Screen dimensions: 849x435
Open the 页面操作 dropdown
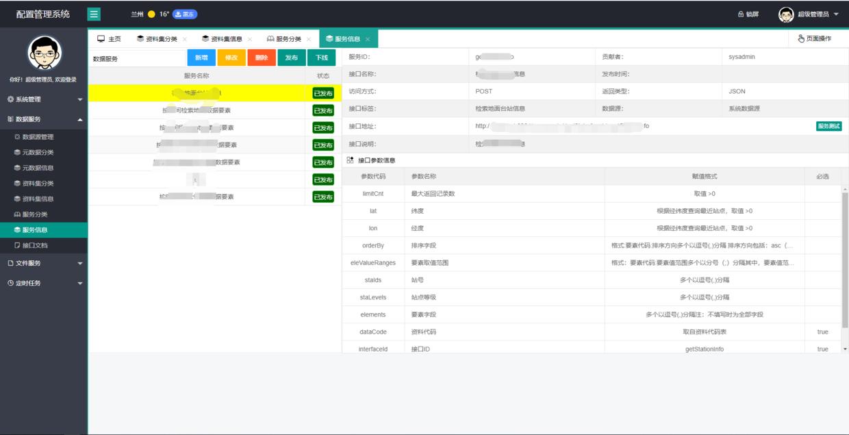tap(815, 39)
